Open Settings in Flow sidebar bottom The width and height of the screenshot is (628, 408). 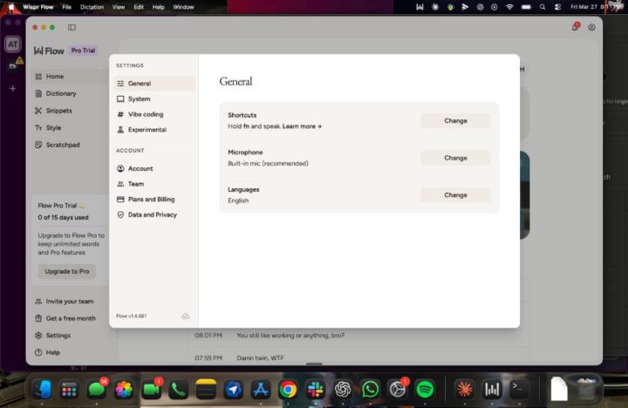[x=53, y=336]
